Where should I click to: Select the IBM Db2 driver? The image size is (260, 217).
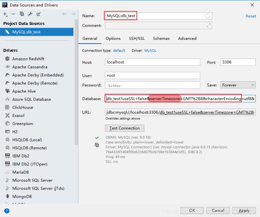(21, 156)
